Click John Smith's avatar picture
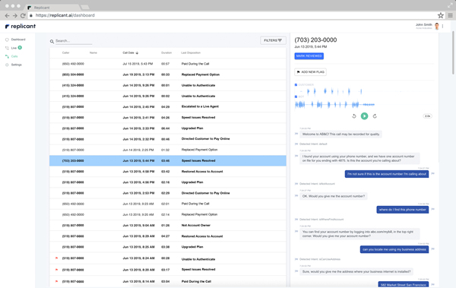Viewport: 456px width, 288px height. coord(437,26)
